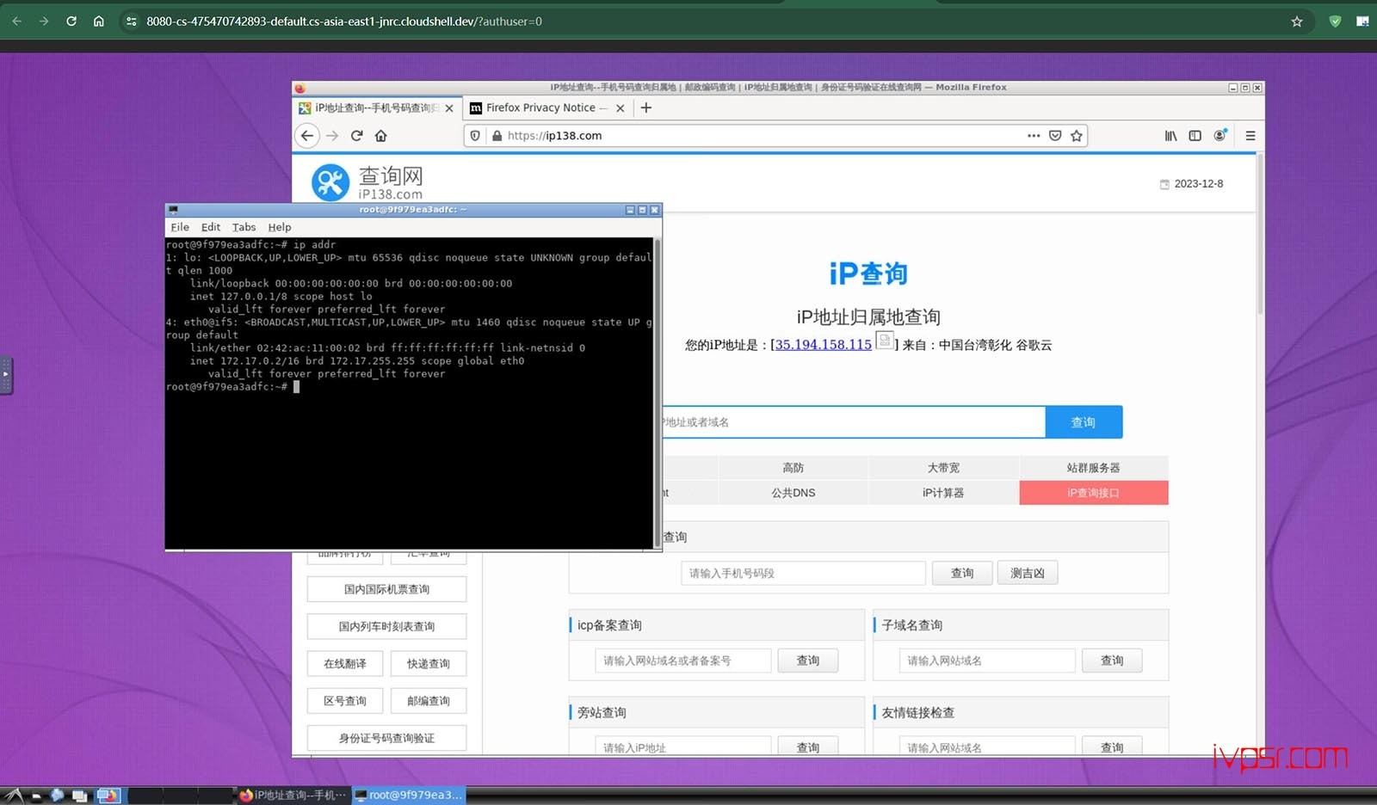This screenshot has height=805, width=1377.
Task: Bookmark ip138.com with star icon in Firefox
Action: click(x=1076, y=136)
